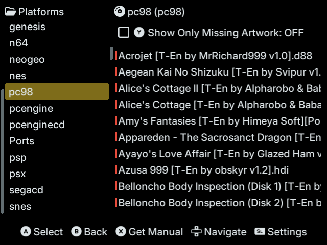Click the Platforms folder icon

[11, 12]
